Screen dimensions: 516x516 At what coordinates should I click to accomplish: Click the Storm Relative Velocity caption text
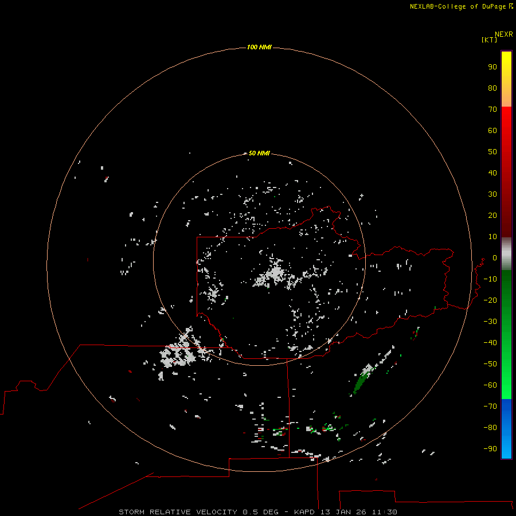(x=257, y=512)
